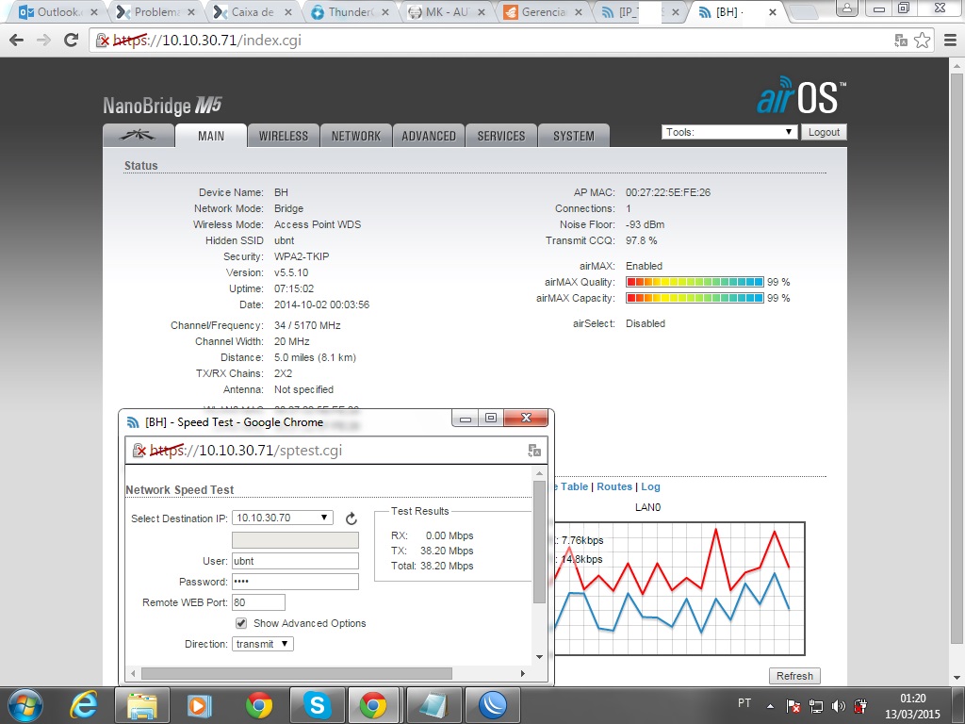Click the browser Forward arrow
This screenshot has width=965, height=724.
(x=43, y=41)
